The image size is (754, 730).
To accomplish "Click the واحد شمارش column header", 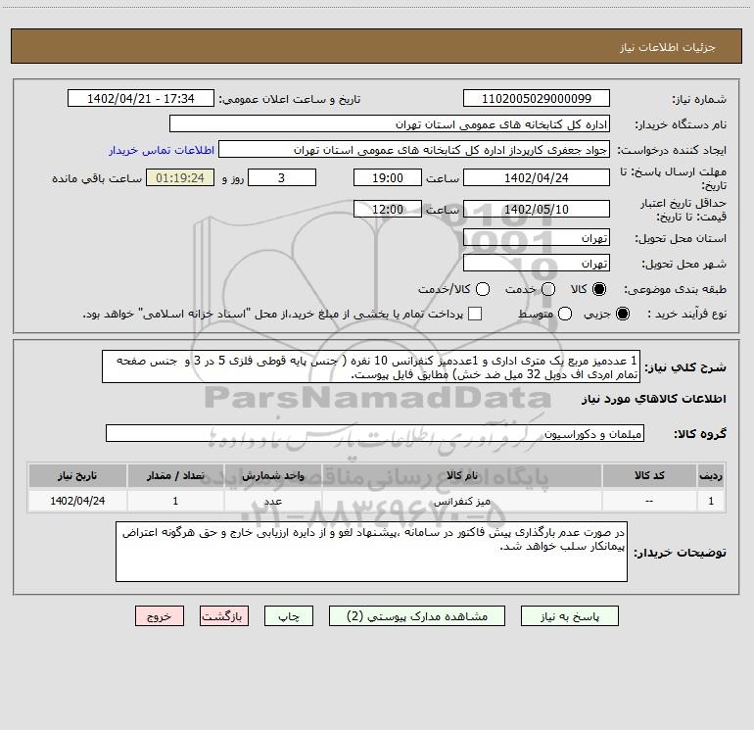I will coord(272,476).
